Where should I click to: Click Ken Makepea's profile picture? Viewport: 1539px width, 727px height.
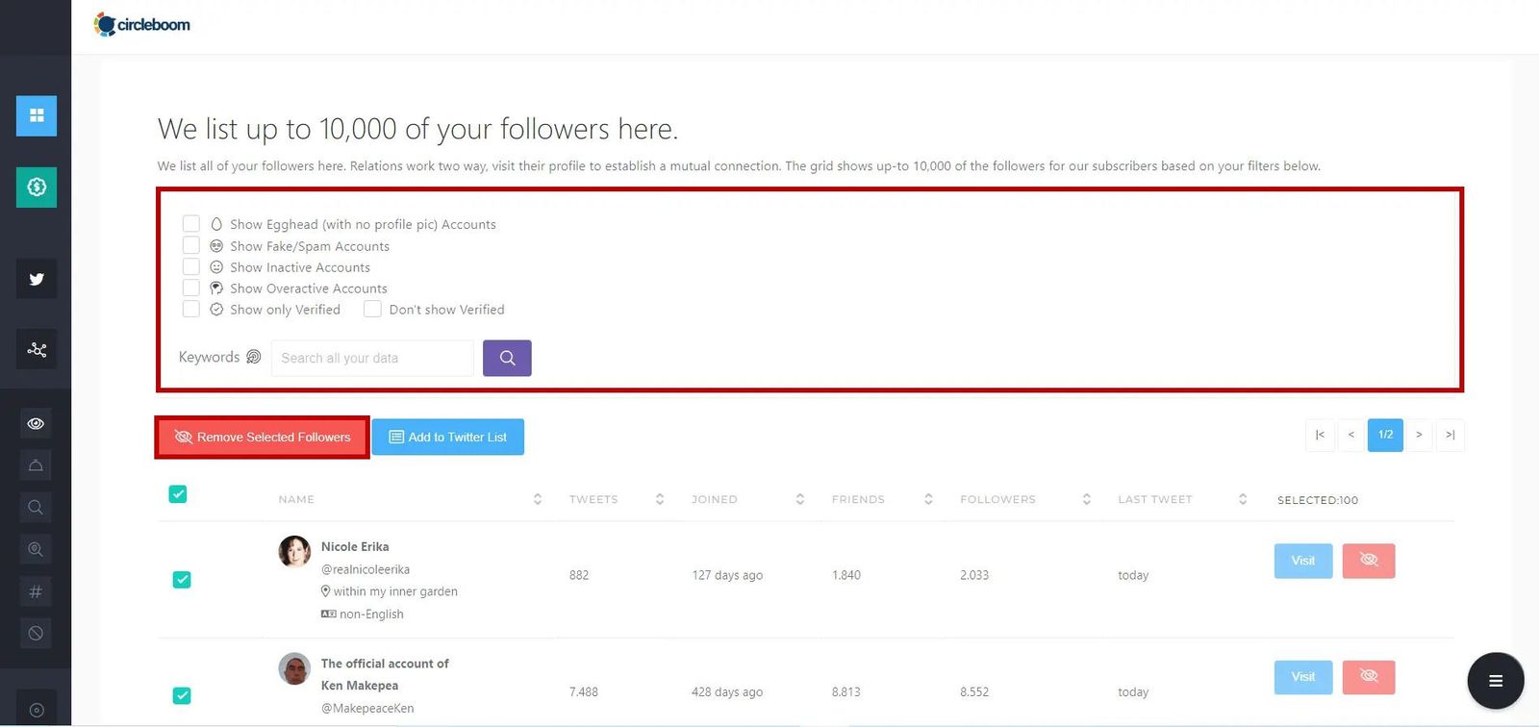[294, 668]
